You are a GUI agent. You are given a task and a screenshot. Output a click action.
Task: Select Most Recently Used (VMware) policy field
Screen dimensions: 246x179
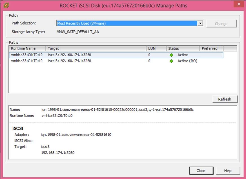coord(127,23)
